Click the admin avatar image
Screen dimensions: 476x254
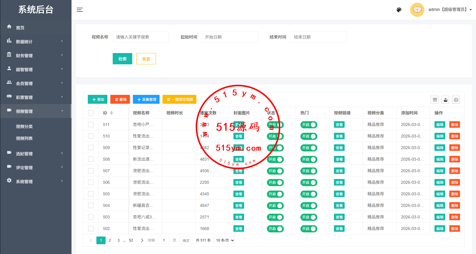coord(417,10)
